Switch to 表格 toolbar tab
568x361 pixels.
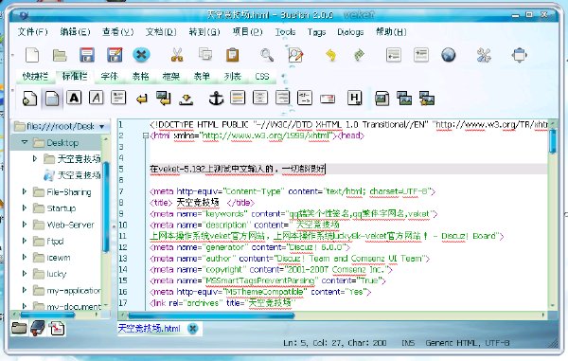click(140, 76)
